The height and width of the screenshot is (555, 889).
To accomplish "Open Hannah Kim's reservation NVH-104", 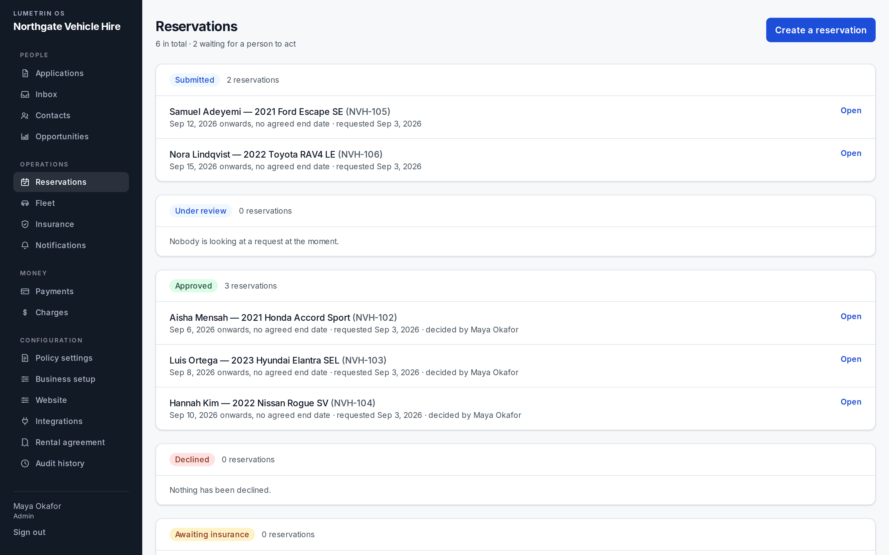I will pos(851,402).
